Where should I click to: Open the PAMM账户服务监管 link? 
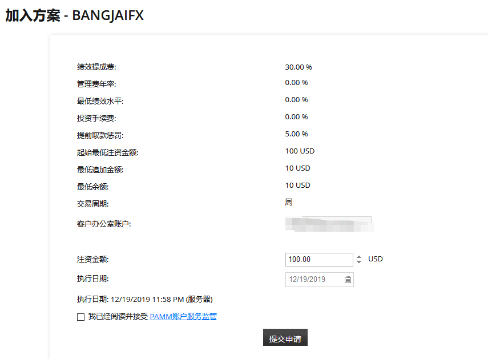click(x=183, y=316)
